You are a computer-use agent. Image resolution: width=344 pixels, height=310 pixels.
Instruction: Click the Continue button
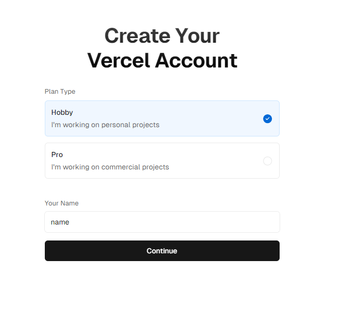[x=162, y=251]
